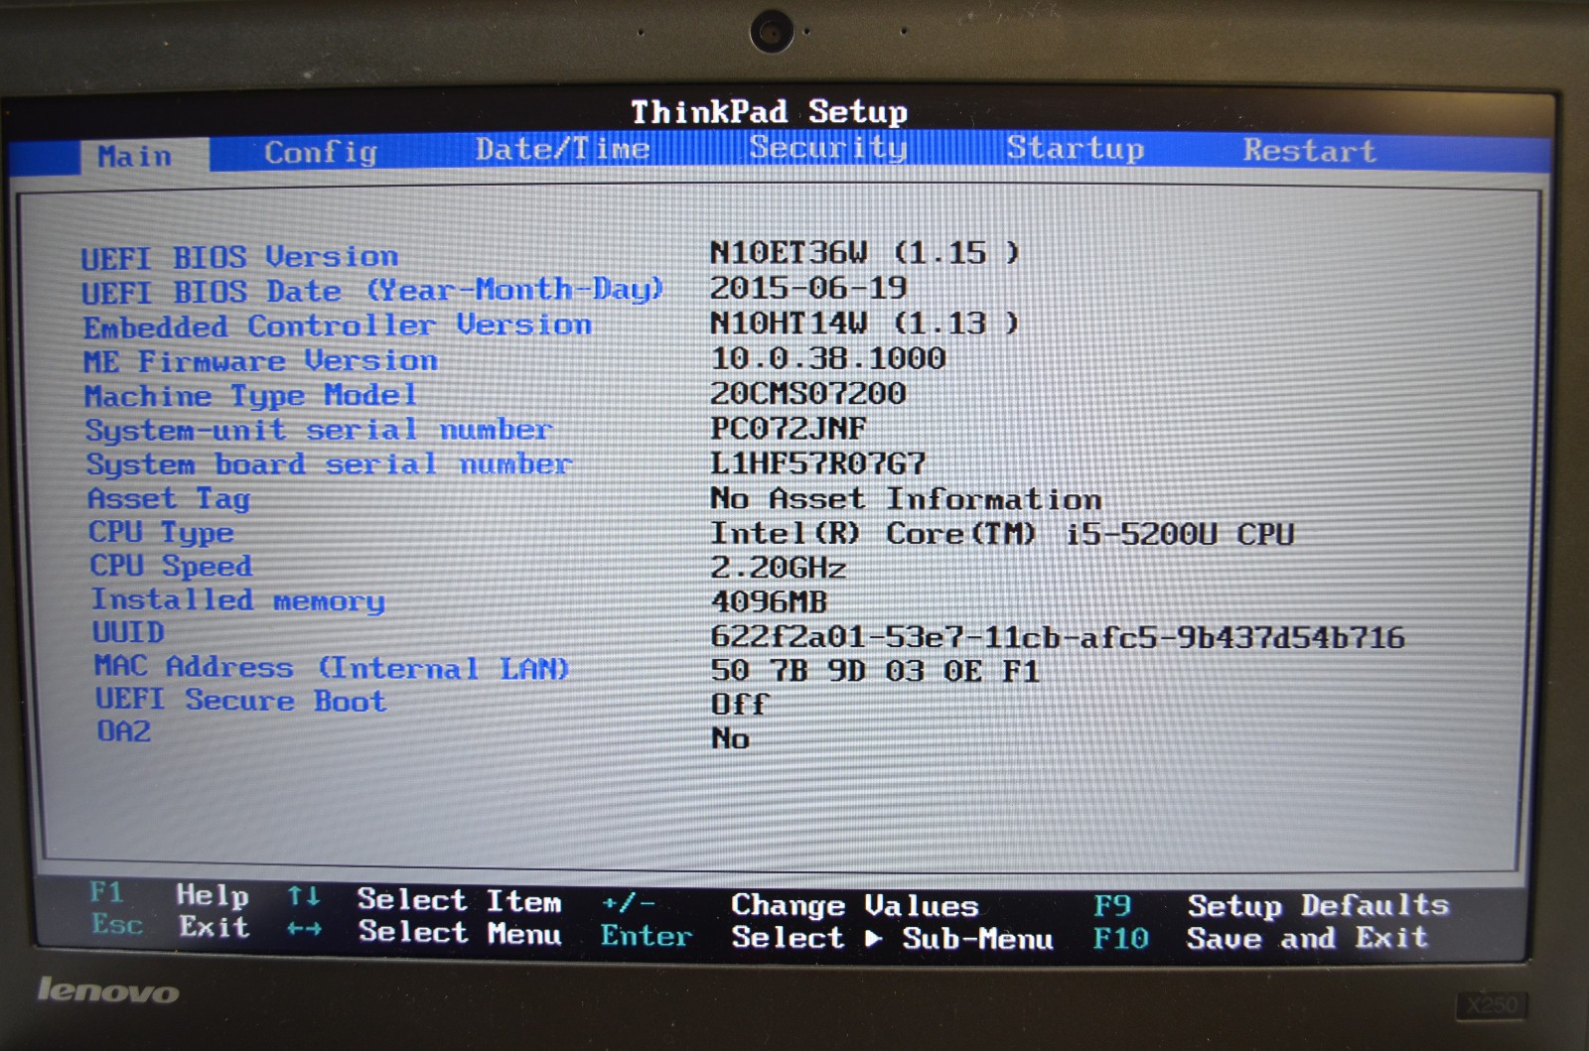Select the 'No Asset Information' value
Image resolution: width=1589 pixels, height=1051 pixels.
tap(906, 499)
